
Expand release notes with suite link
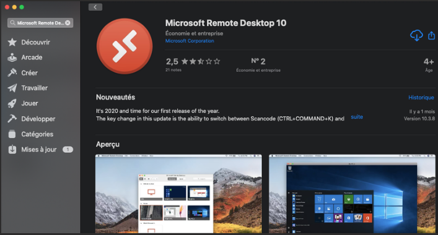pyautogui.click(x=357, y=117)
